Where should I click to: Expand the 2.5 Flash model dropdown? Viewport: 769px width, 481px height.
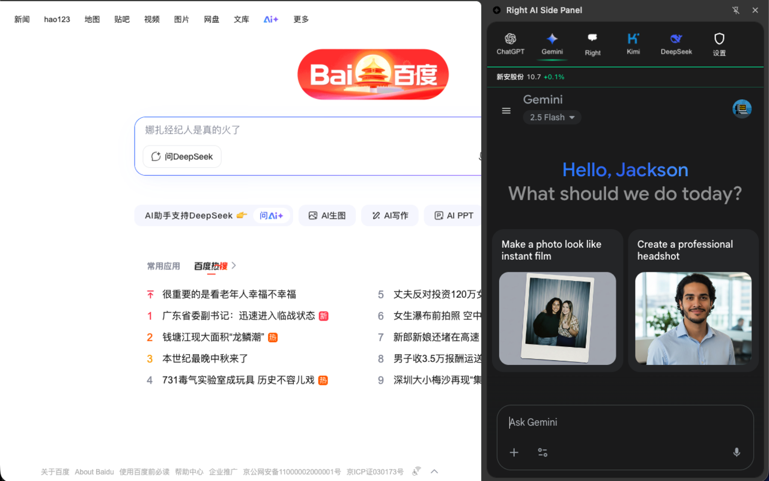[x=552, y=117]
